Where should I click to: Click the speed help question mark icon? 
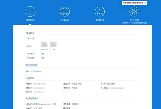tap(33, 38)
